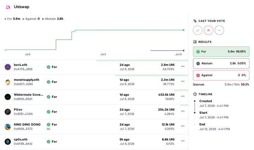Toggle the Against series in chart legend

31,19
